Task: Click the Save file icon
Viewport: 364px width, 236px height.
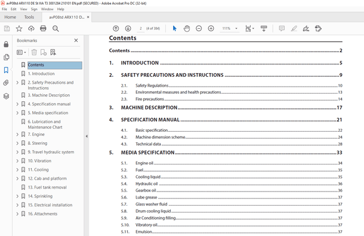Action: click(x=6, y=28)
